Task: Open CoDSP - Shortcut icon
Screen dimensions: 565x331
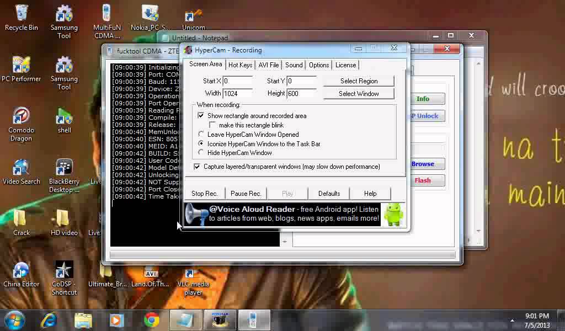Action: coord(64,278)
